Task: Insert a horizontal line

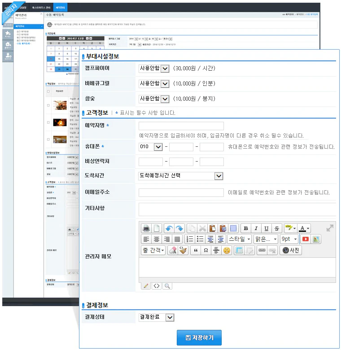Action: coord(216,251)
